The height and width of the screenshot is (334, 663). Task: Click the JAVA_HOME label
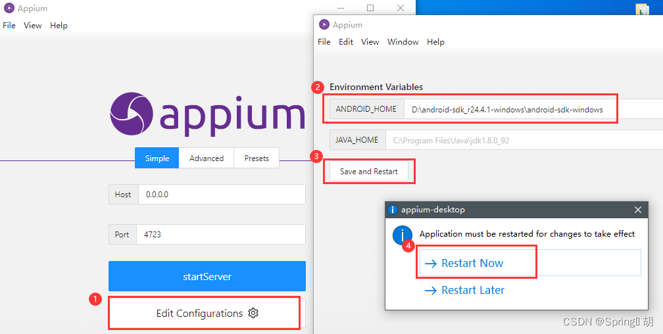point(357,140)
